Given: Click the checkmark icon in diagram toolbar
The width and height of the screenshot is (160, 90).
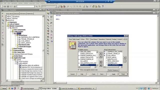Looking at the screenshot, I should coord(51,35).
